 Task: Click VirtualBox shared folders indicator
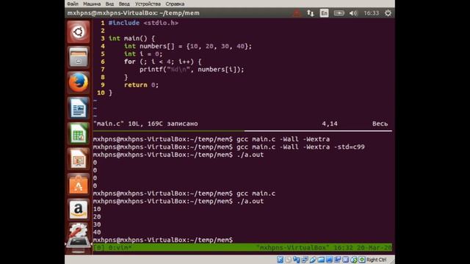click(x=321, y=260)
